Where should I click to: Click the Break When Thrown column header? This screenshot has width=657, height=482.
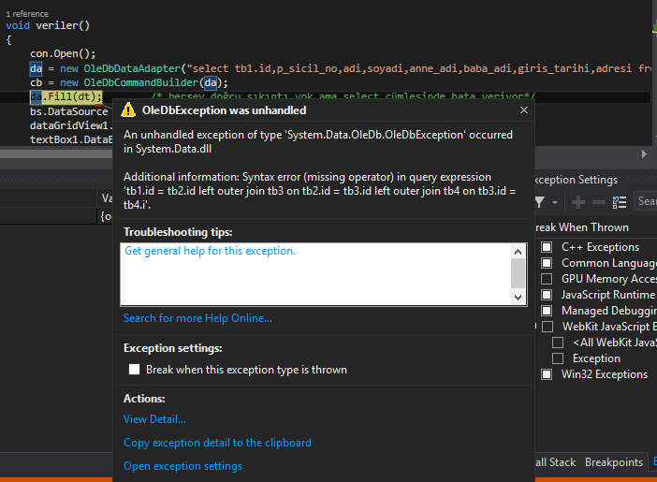(582, 227)
